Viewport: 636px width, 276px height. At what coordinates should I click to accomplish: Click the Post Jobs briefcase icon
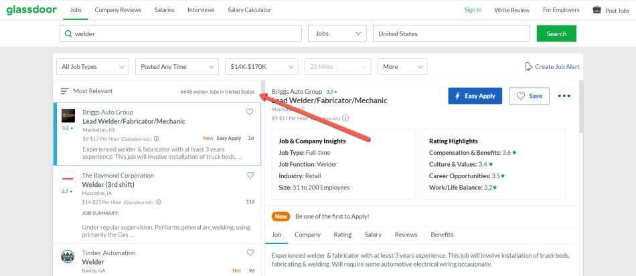pyautogui.click(x=597, y=10)
